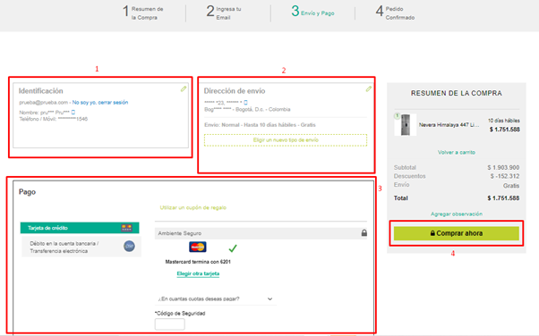Click the Descuentos value $ -152.312
Viewport: 539px width, 336px height.
click(x=505, y=176)
